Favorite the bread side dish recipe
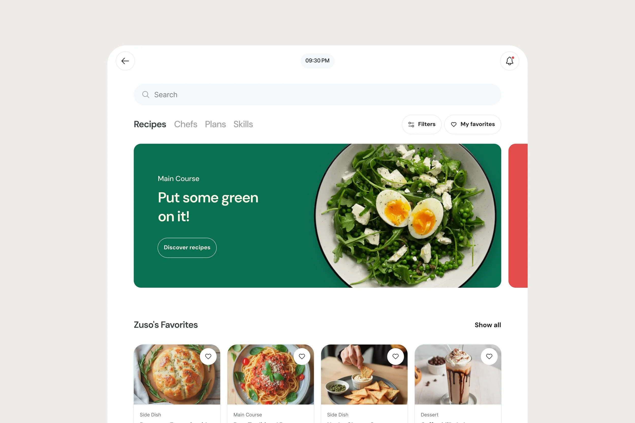The height and width of the screenshot is (423, 635). pos(208,356)
